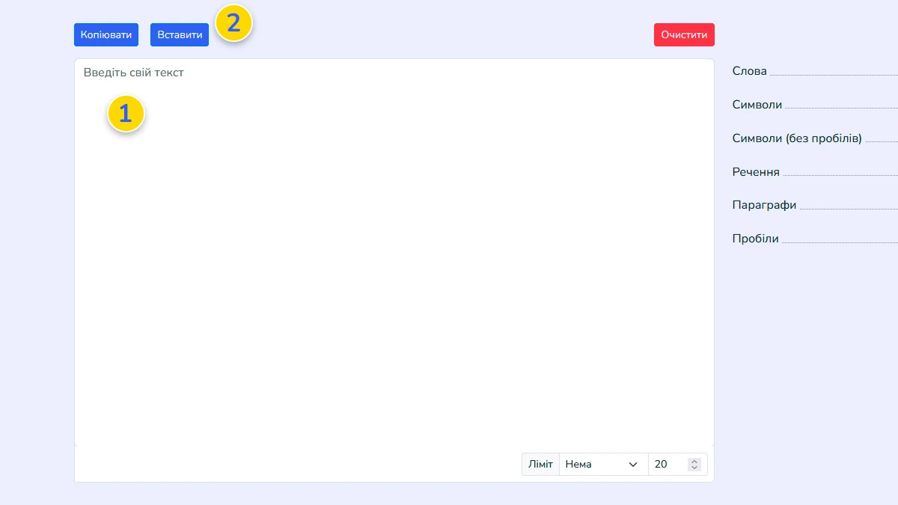Click the Параграфи statistic label
Screen dimensions: 898x505
coord(764,205)
